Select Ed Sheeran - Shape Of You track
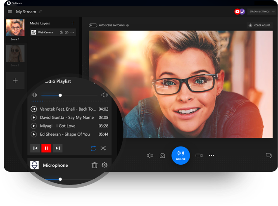The width and height of the screenshot is (278, 206). [65, 134]
